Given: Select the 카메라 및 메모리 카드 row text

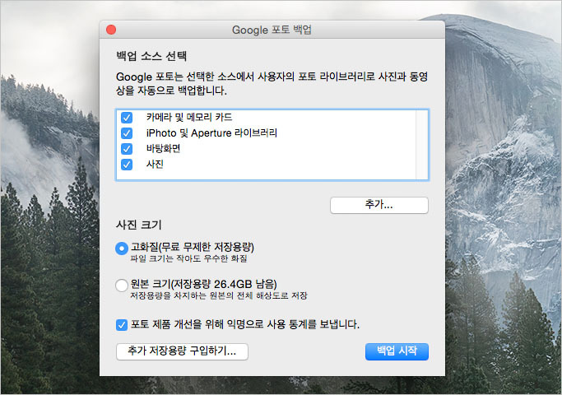Looking at the screenshot, I should (189, 117).
